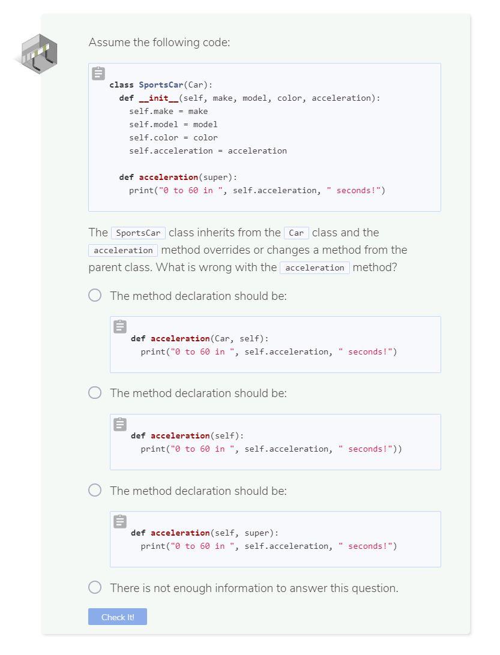
Task: Select the answer with def acceleration(self, super)
Action: (x=95, y=490)
